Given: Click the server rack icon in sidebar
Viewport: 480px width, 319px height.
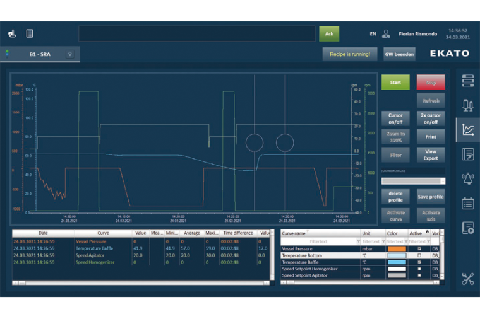Looking at the screenshot, I should point(467,81).
